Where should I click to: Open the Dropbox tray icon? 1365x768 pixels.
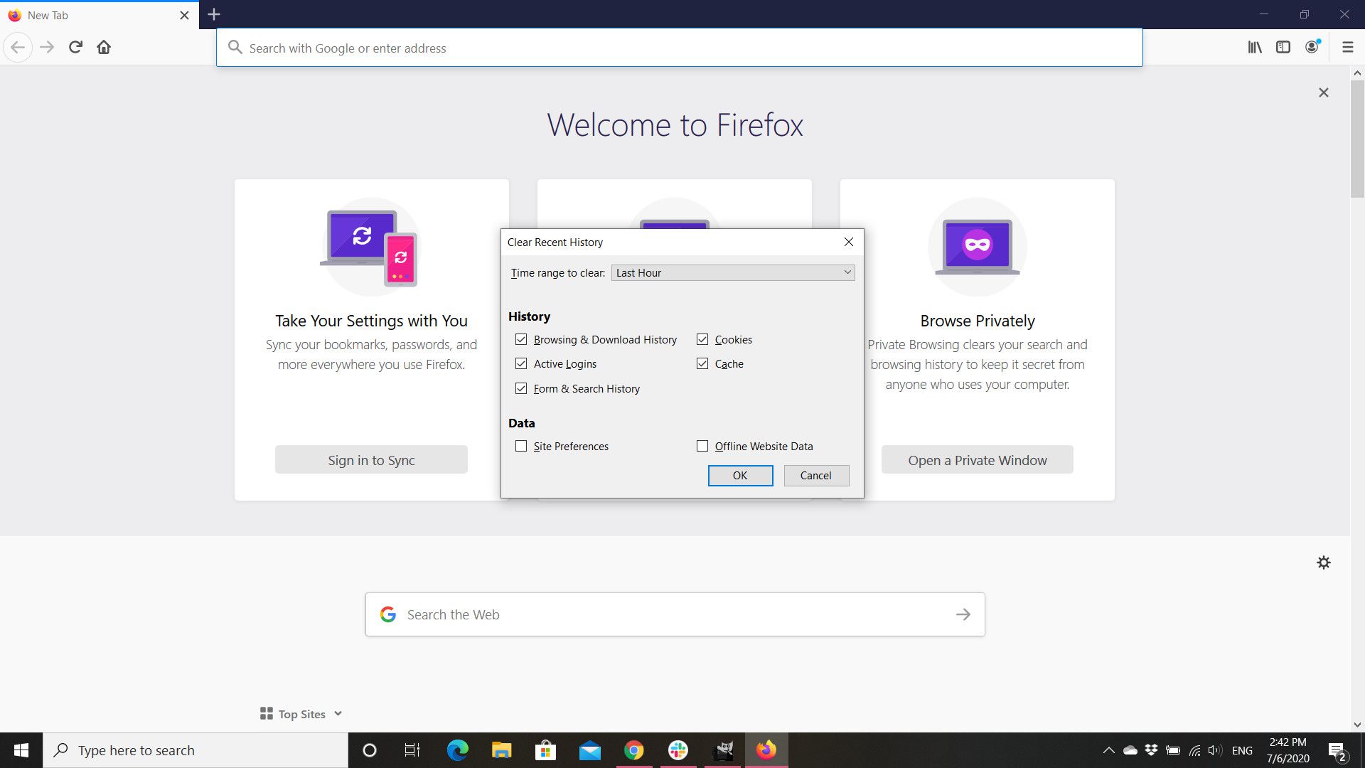(x=1151, y=750)
